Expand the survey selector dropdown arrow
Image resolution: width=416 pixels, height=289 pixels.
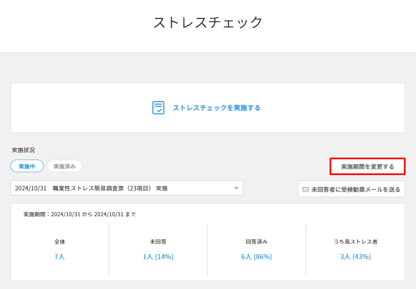click(236, 188)
